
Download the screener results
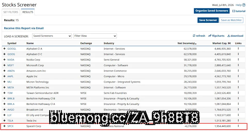pyautogui.click(x=235, y=36)
